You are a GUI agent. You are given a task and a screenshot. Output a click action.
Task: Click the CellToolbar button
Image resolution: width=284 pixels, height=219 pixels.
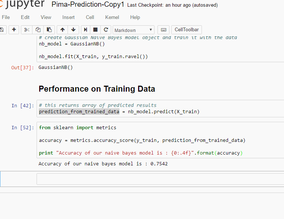click(187, 30)
